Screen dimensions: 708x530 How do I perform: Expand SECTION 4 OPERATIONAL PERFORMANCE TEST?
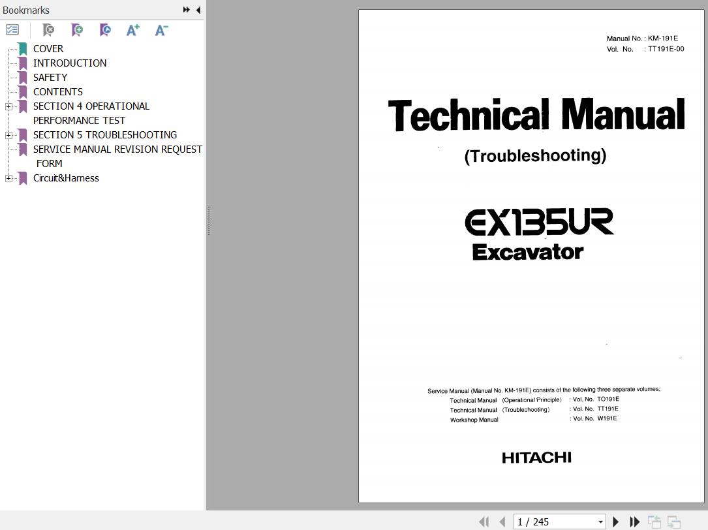point(8,106)
